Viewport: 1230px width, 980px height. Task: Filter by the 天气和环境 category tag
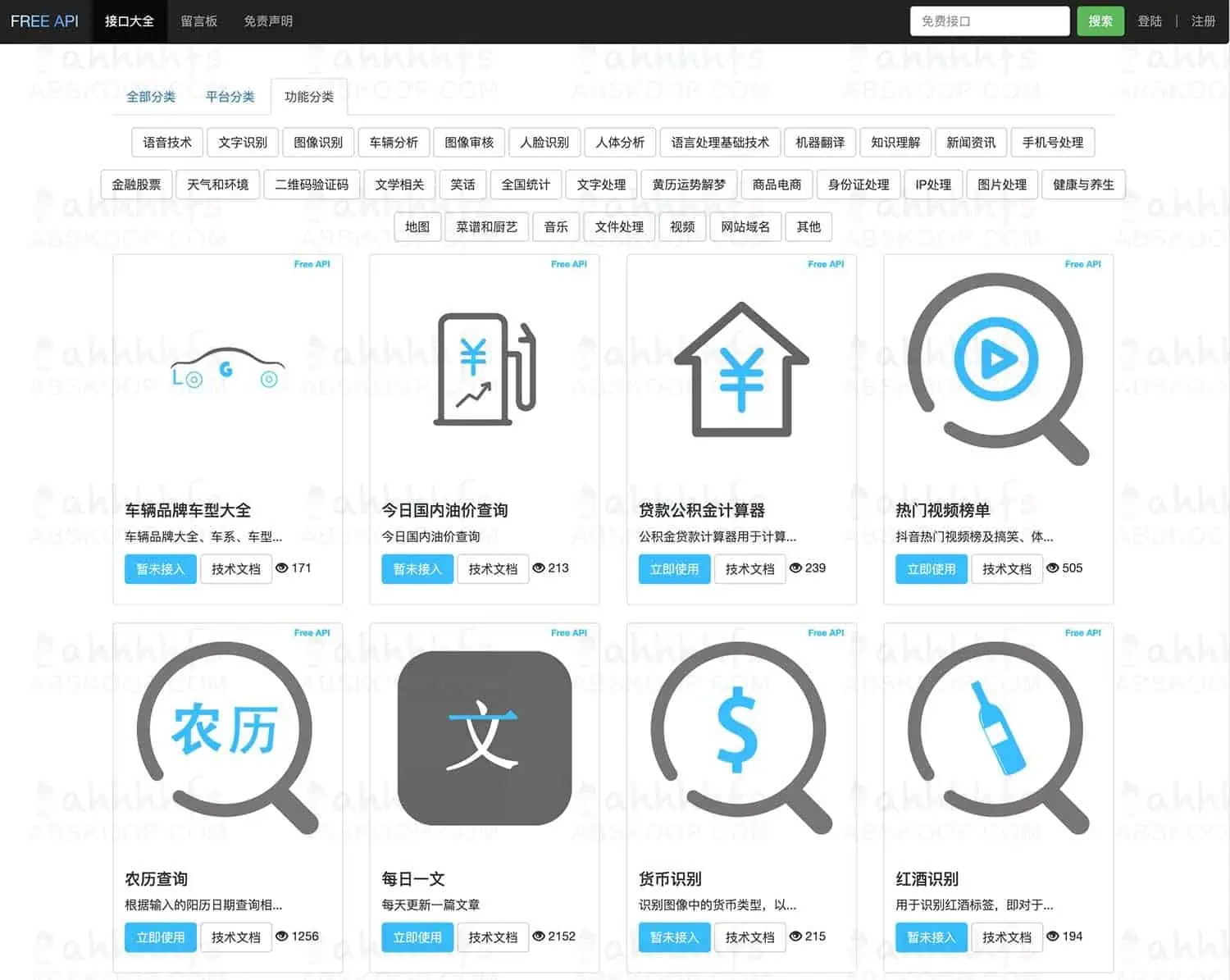[217, 185]
